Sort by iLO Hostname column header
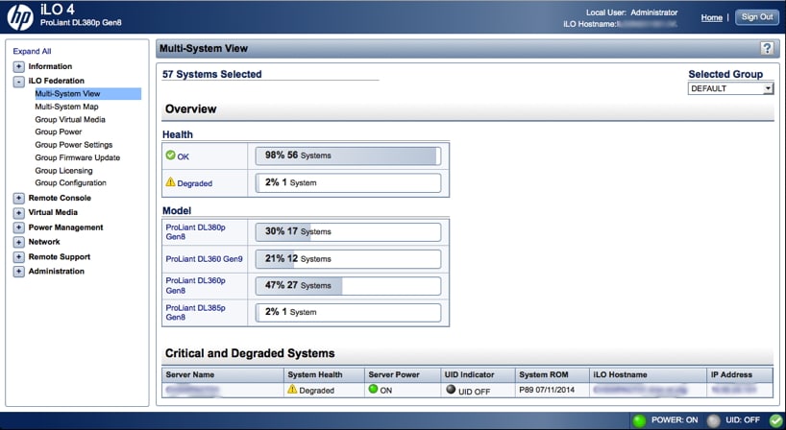 (649, 374)
